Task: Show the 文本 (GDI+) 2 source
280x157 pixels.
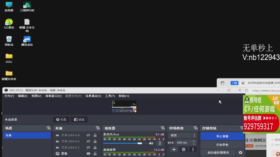Action: click(88, 147)
